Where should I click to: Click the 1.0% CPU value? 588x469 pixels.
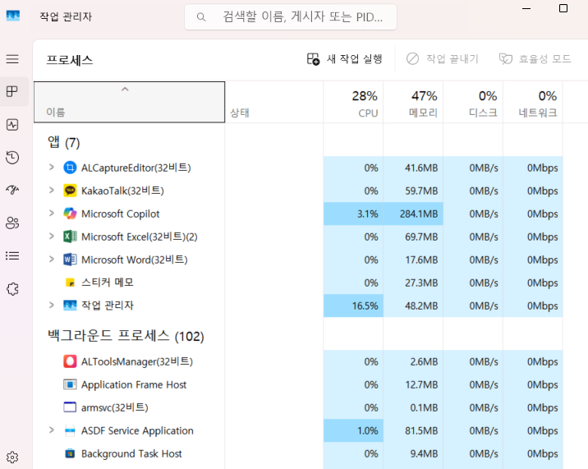coord(368,430)
